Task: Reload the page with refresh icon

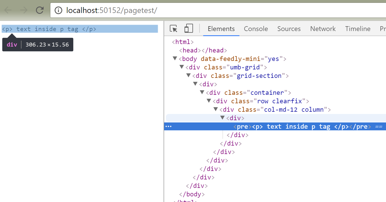Action: tap(40, 10)
